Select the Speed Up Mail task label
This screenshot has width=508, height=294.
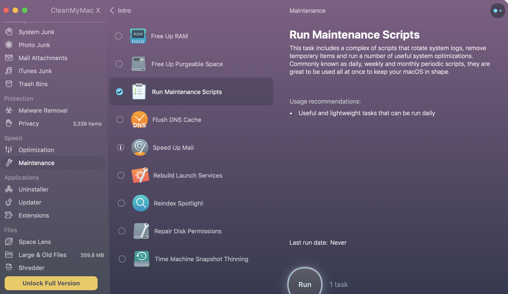(x=173, y=147)
